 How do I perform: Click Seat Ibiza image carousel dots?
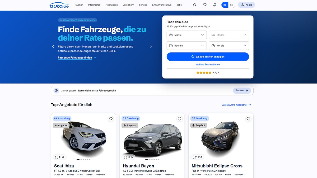83,159
